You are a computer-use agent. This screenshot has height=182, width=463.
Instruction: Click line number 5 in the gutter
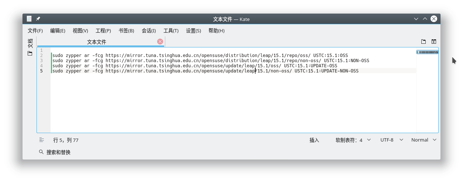click(41, 71)
